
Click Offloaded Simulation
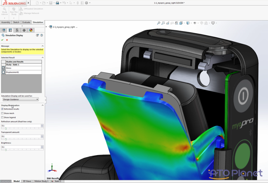pos(31,9)
